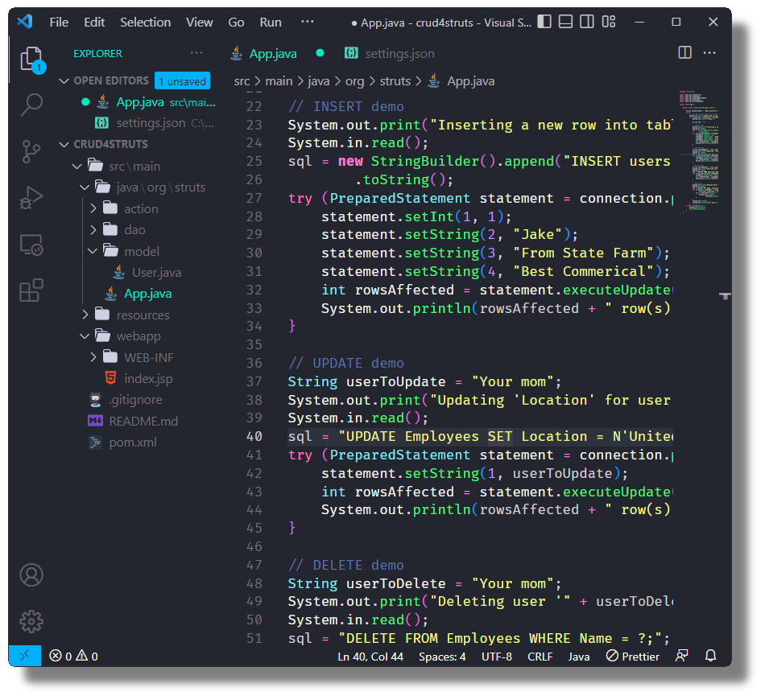Open the Customize Layout icon

(609, 22)
